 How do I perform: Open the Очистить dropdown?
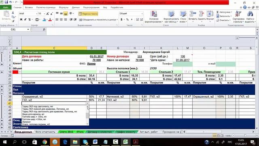223,20
